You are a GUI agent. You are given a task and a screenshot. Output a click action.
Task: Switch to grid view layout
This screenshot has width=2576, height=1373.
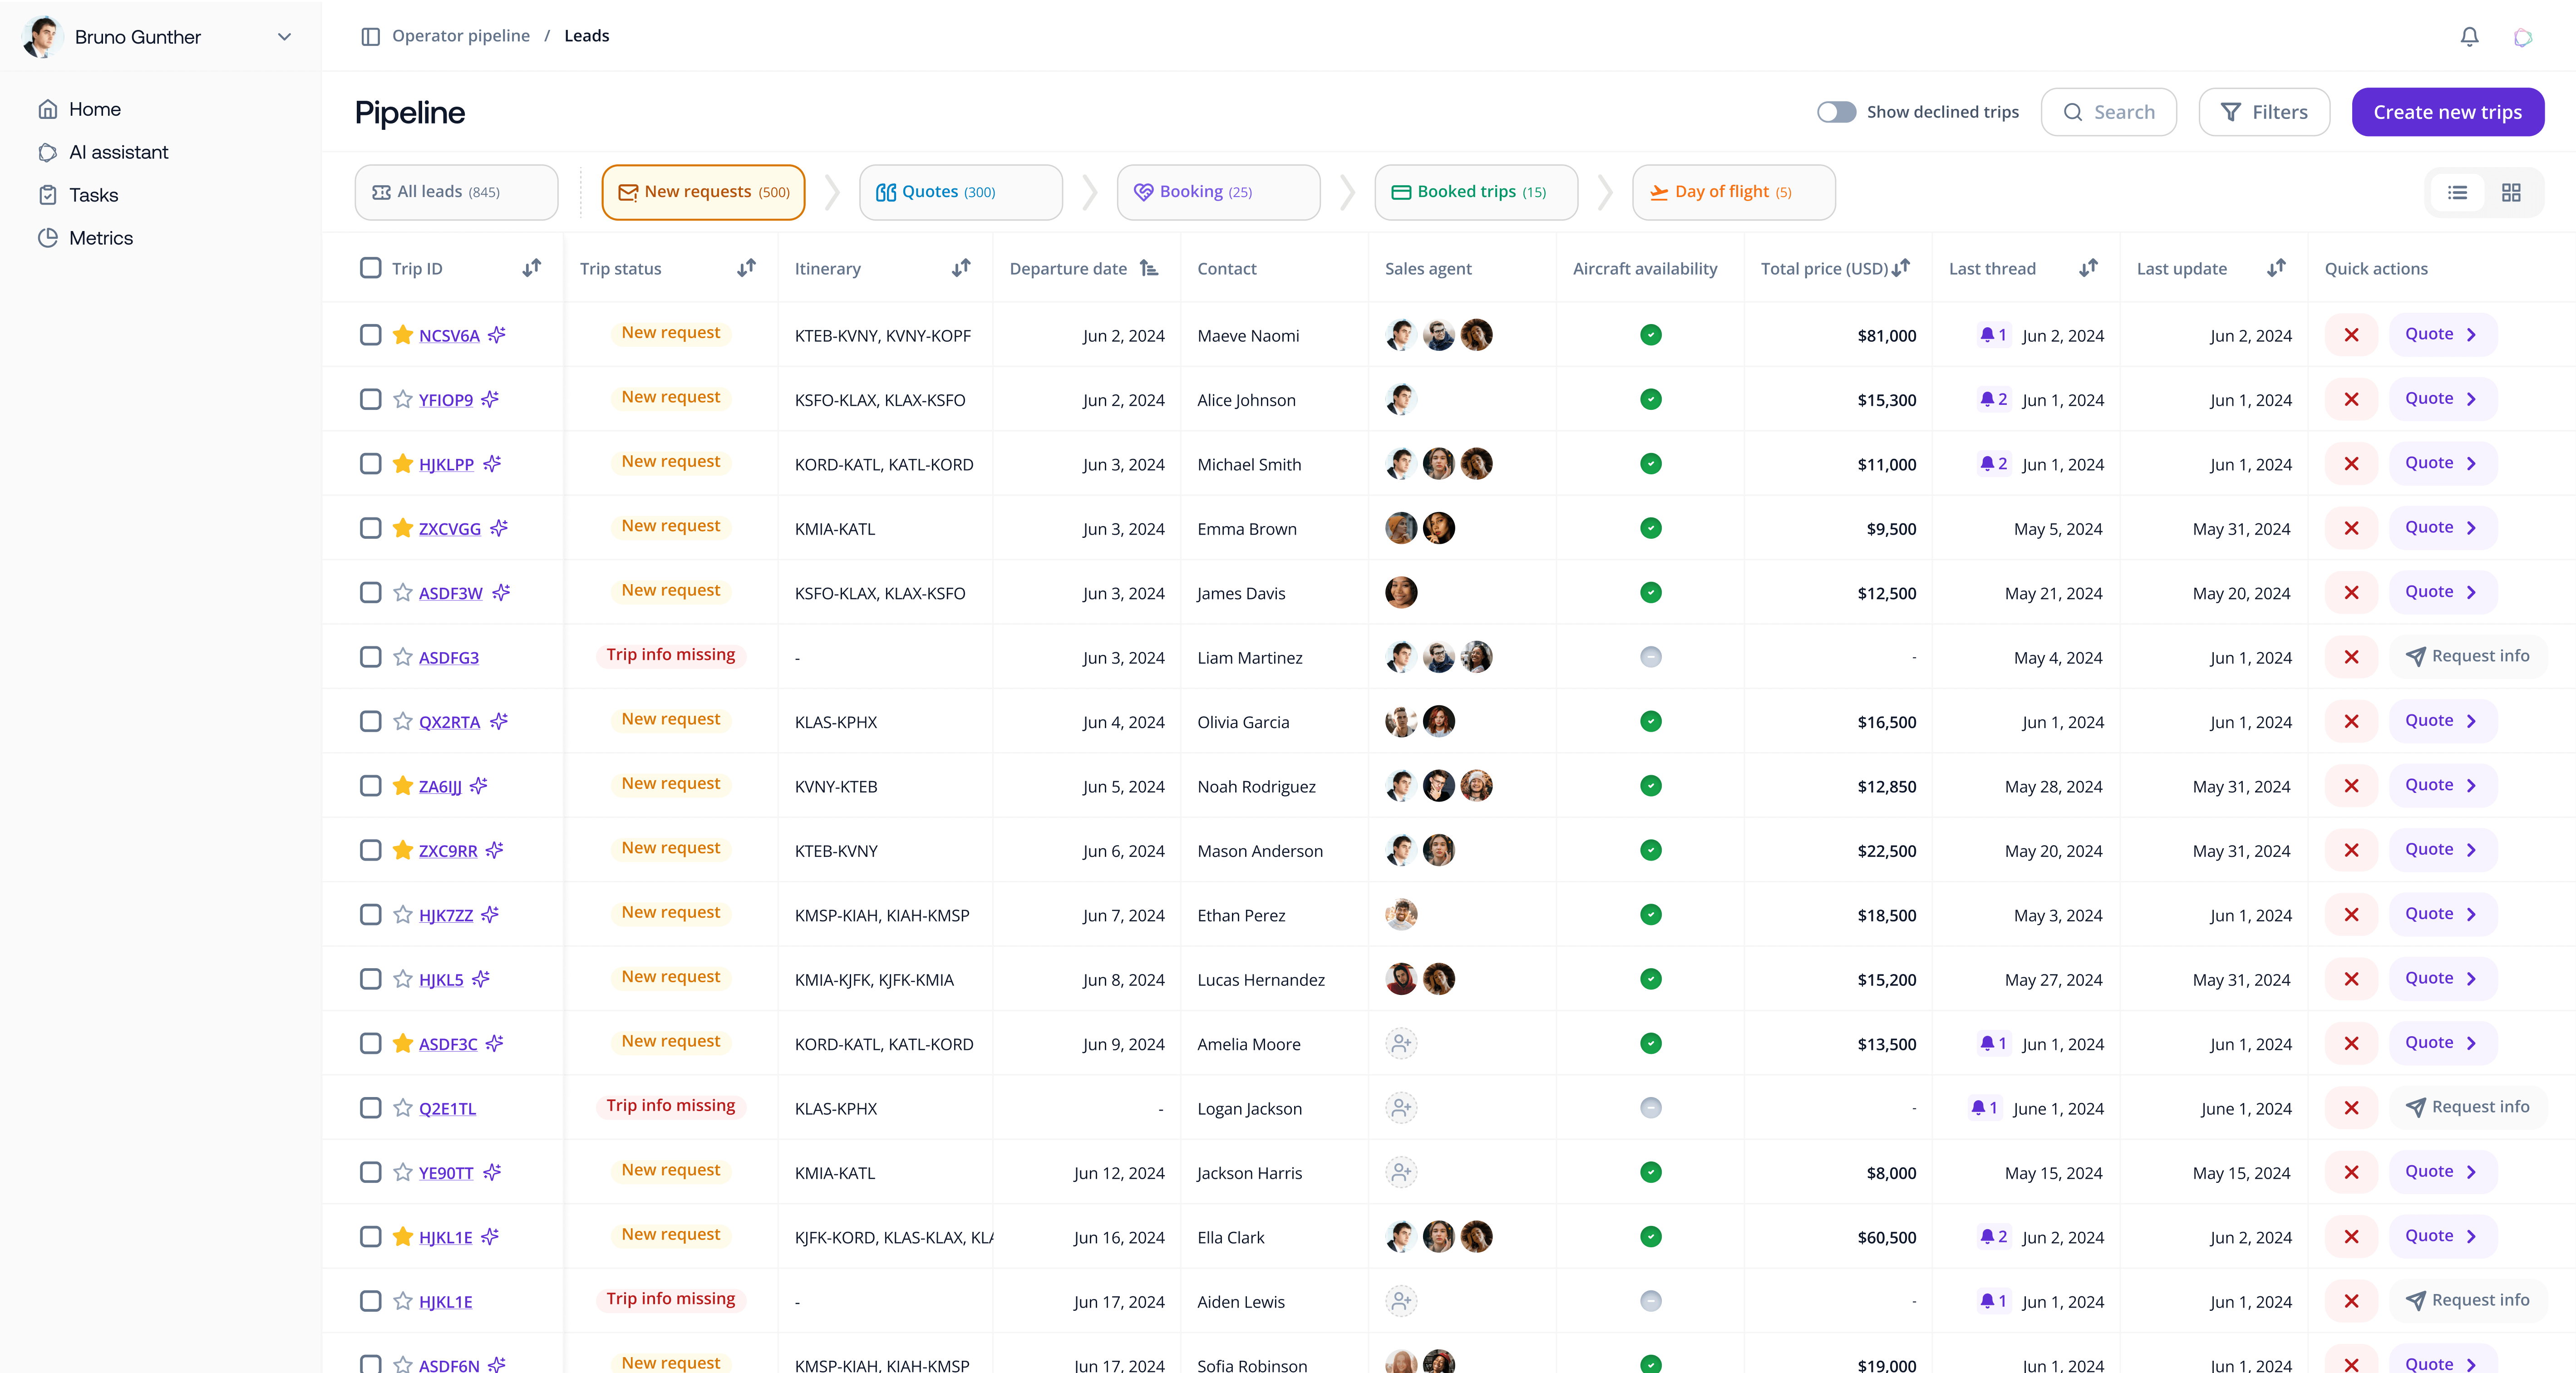point(2511,192)
